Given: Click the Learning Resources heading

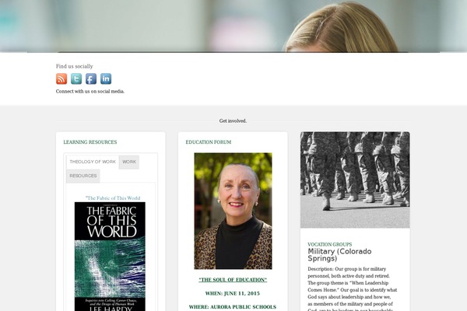Looking at the screenshot, I should pyautogui.click(x=90, y=142).
